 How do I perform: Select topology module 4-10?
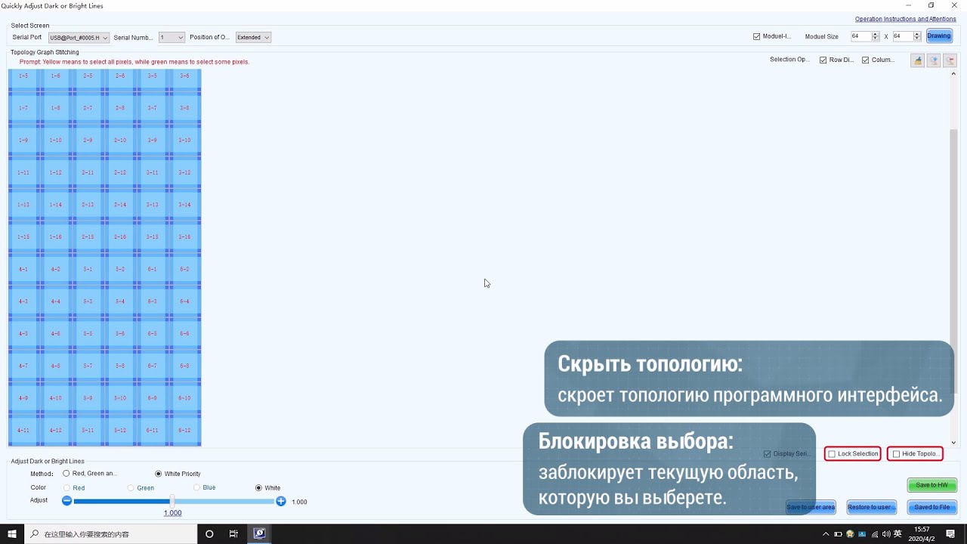(x=55, y=397)
